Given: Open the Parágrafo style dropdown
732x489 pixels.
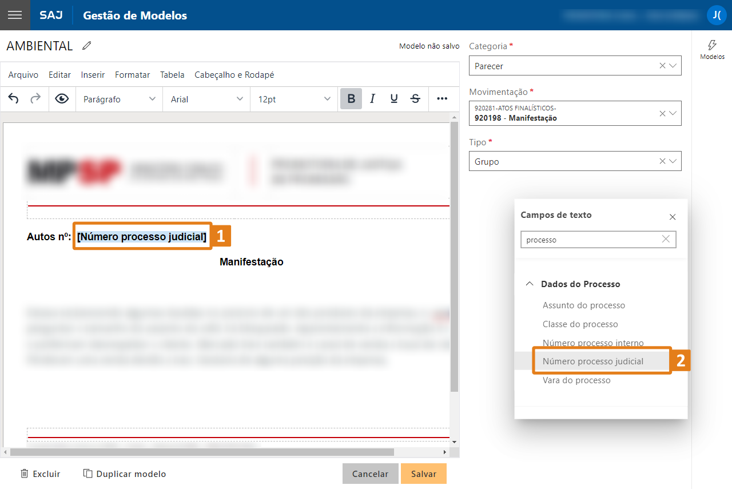Looking at the screenshot, I should point(119,99).
